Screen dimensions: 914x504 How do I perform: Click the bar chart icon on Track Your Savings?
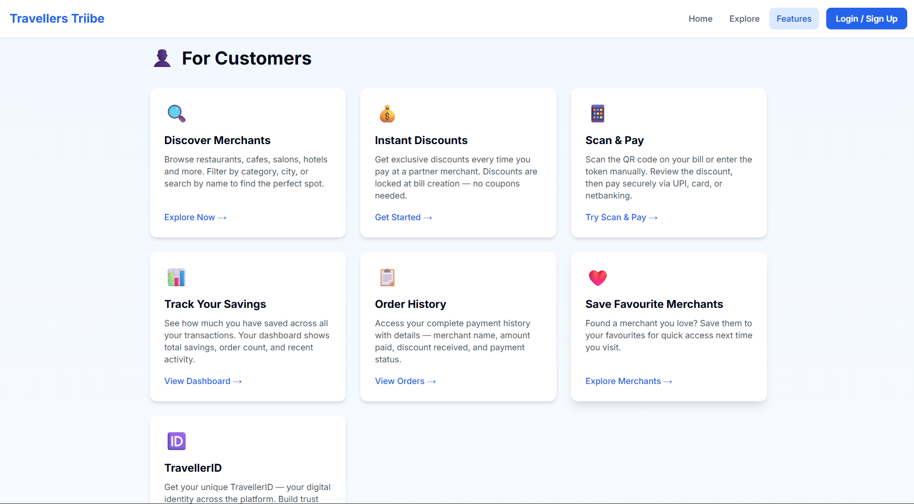pos(176,278)
